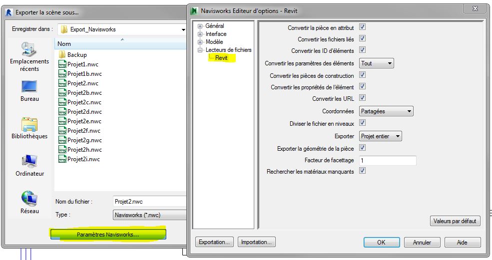Select the Projet2i.nwc file icon
This screenshot has width=492, height=260.
click(x=62, y=159)
